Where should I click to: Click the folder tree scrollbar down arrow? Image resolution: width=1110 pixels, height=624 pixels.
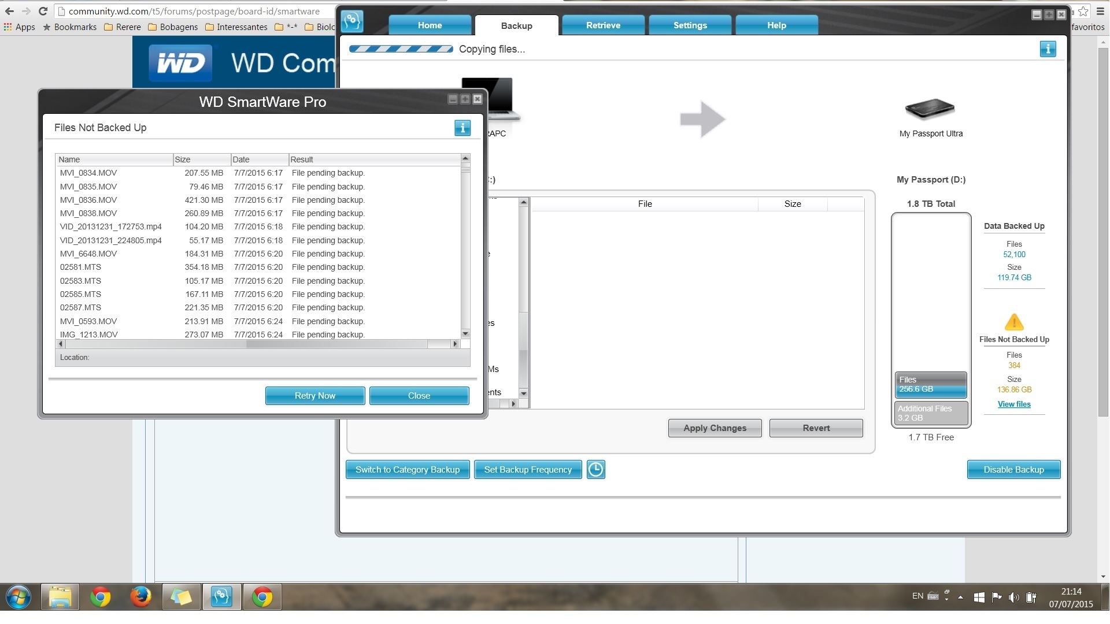point(523,393)
